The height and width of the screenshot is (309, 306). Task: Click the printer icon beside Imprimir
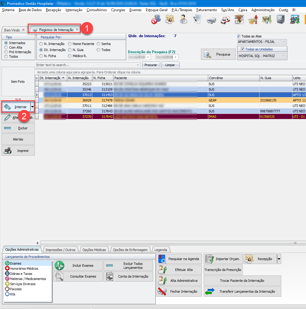coord(7,150)
